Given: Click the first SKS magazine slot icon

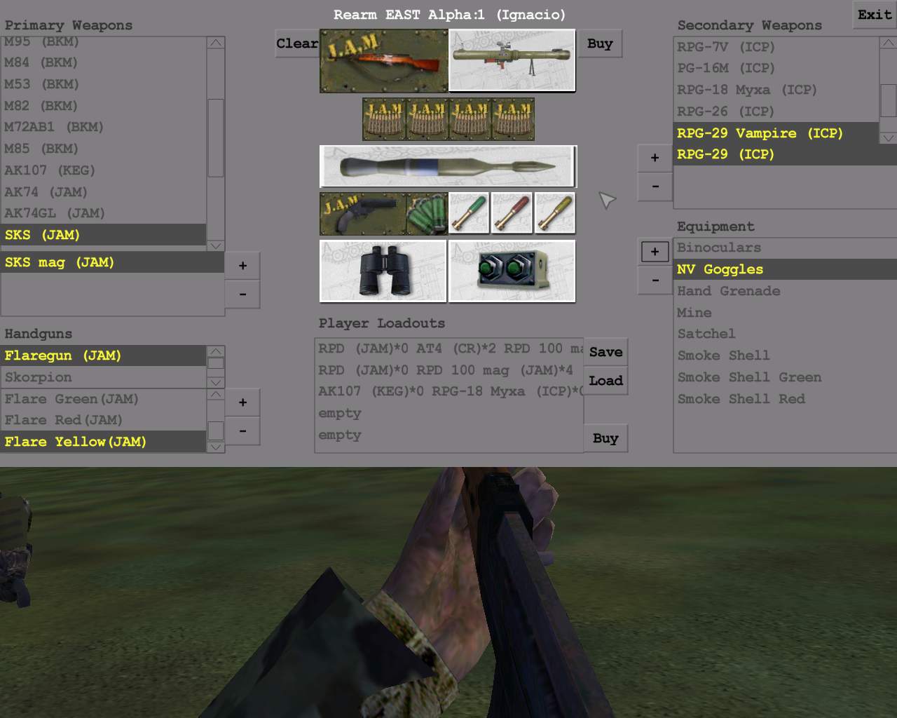Looking at the screenshot, I should 383,119.
